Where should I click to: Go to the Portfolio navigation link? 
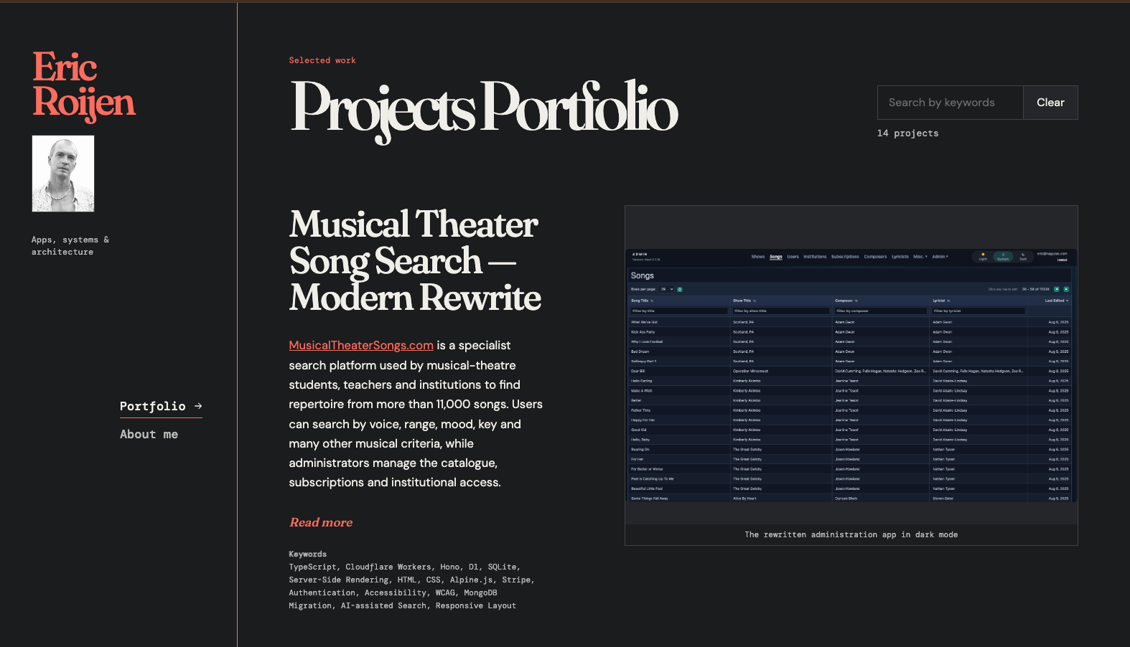(x=161, y=406)
